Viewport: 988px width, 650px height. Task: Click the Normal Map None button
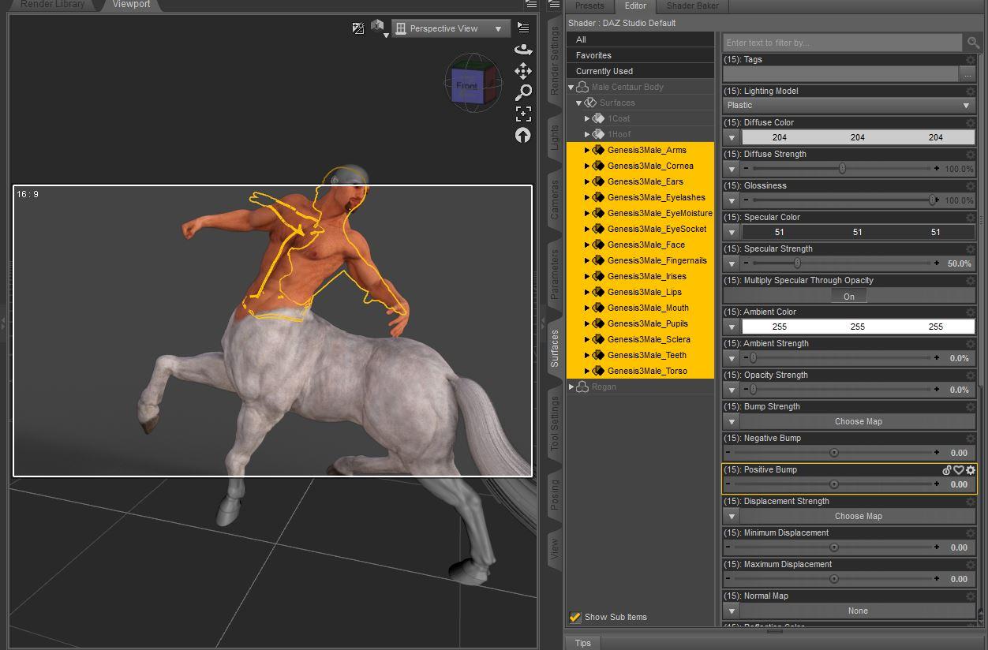[858, 611]
